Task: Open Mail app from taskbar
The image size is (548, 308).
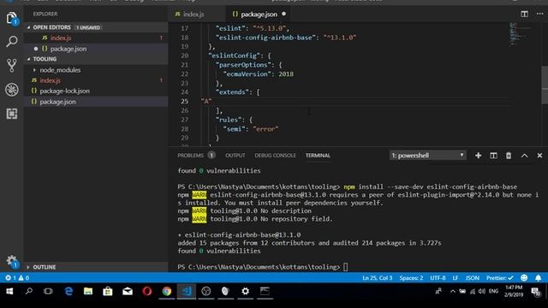Action: (128, 291)
